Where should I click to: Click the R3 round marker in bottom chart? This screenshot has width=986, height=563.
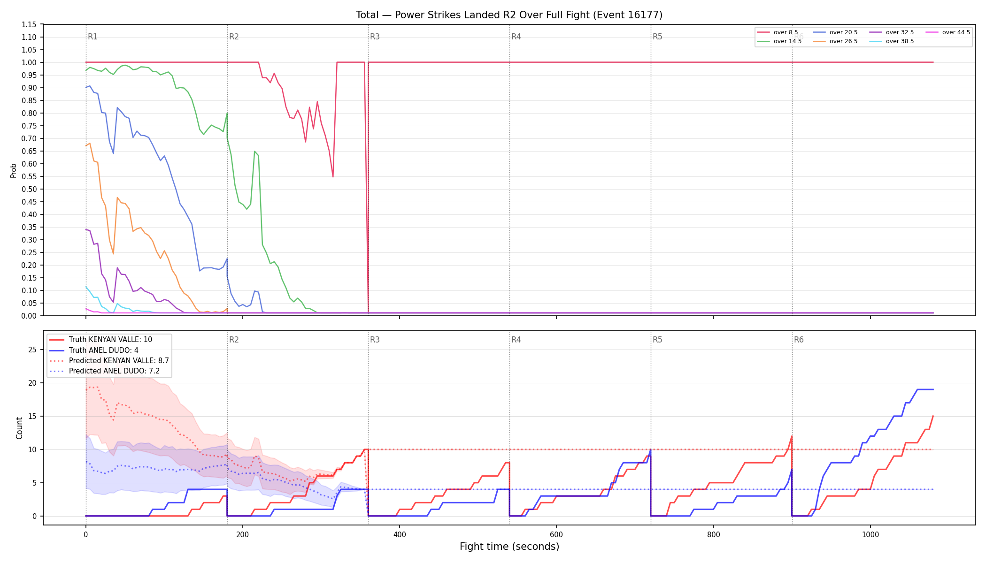(x=375, y=340)
